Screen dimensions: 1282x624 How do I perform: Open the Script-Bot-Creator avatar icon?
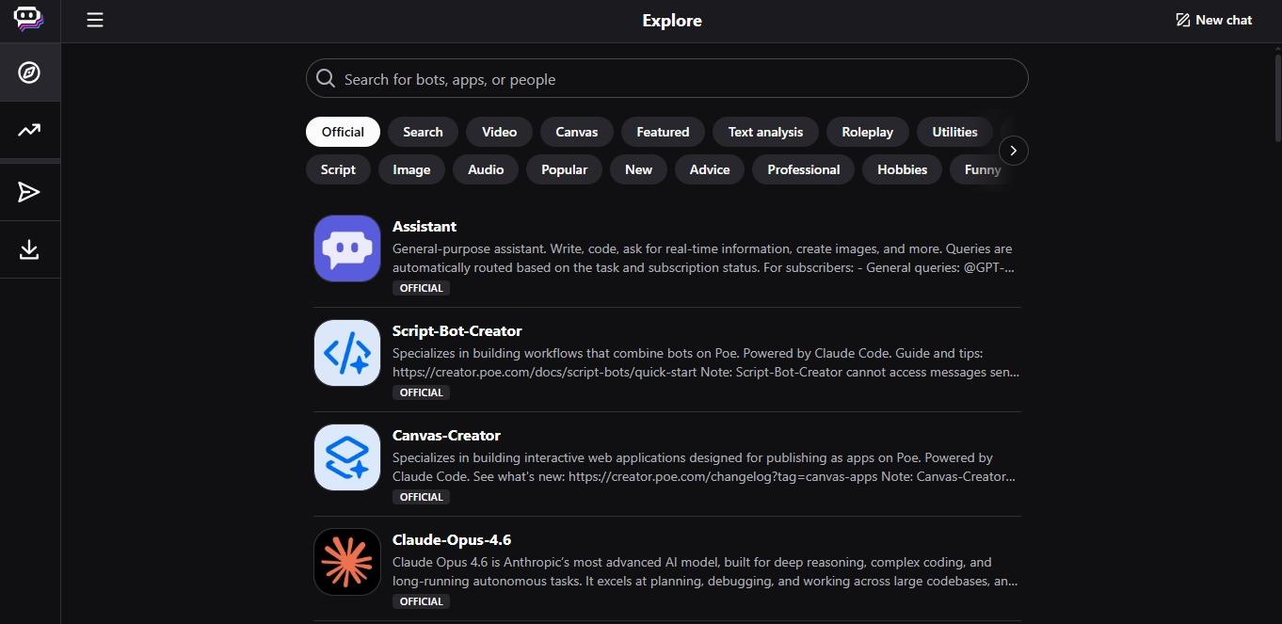click(347, 353)
